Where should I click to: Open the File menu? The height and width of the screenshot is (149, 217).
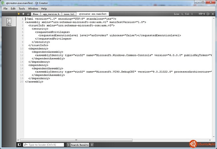pos(5,8)
